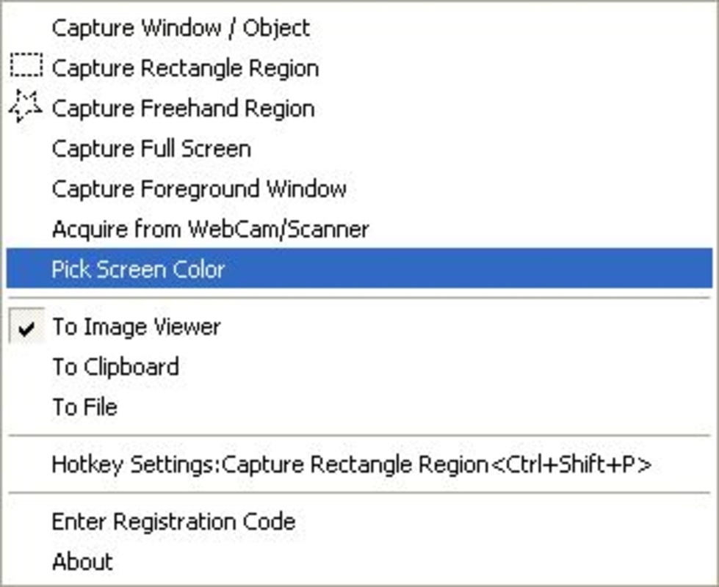Choose Capture Full Screen
This screenshot has height=587, width=719.
151,149
